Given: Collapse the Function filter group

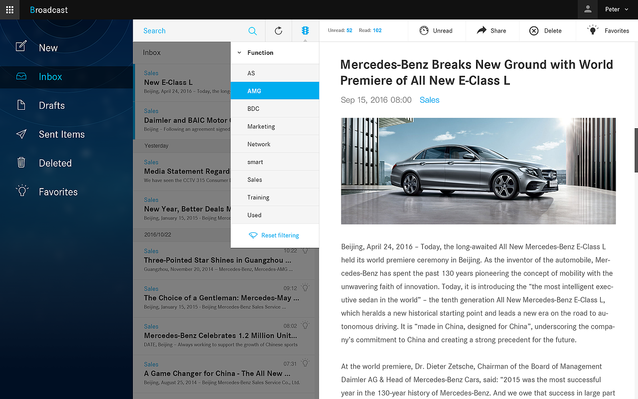Looking at the screenshot, I should (x=275, y=52).
